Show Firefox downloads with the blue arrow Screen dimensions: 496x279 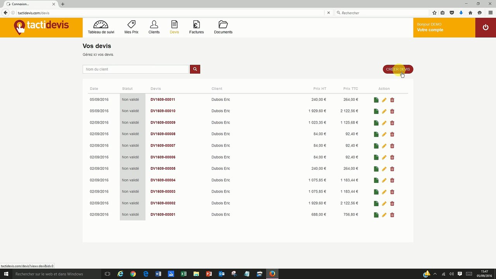[461, 13]
